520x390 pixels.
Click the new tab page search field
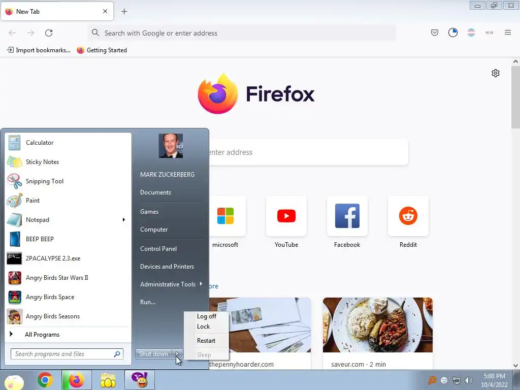pyautogui.click(x=308, y=152)
